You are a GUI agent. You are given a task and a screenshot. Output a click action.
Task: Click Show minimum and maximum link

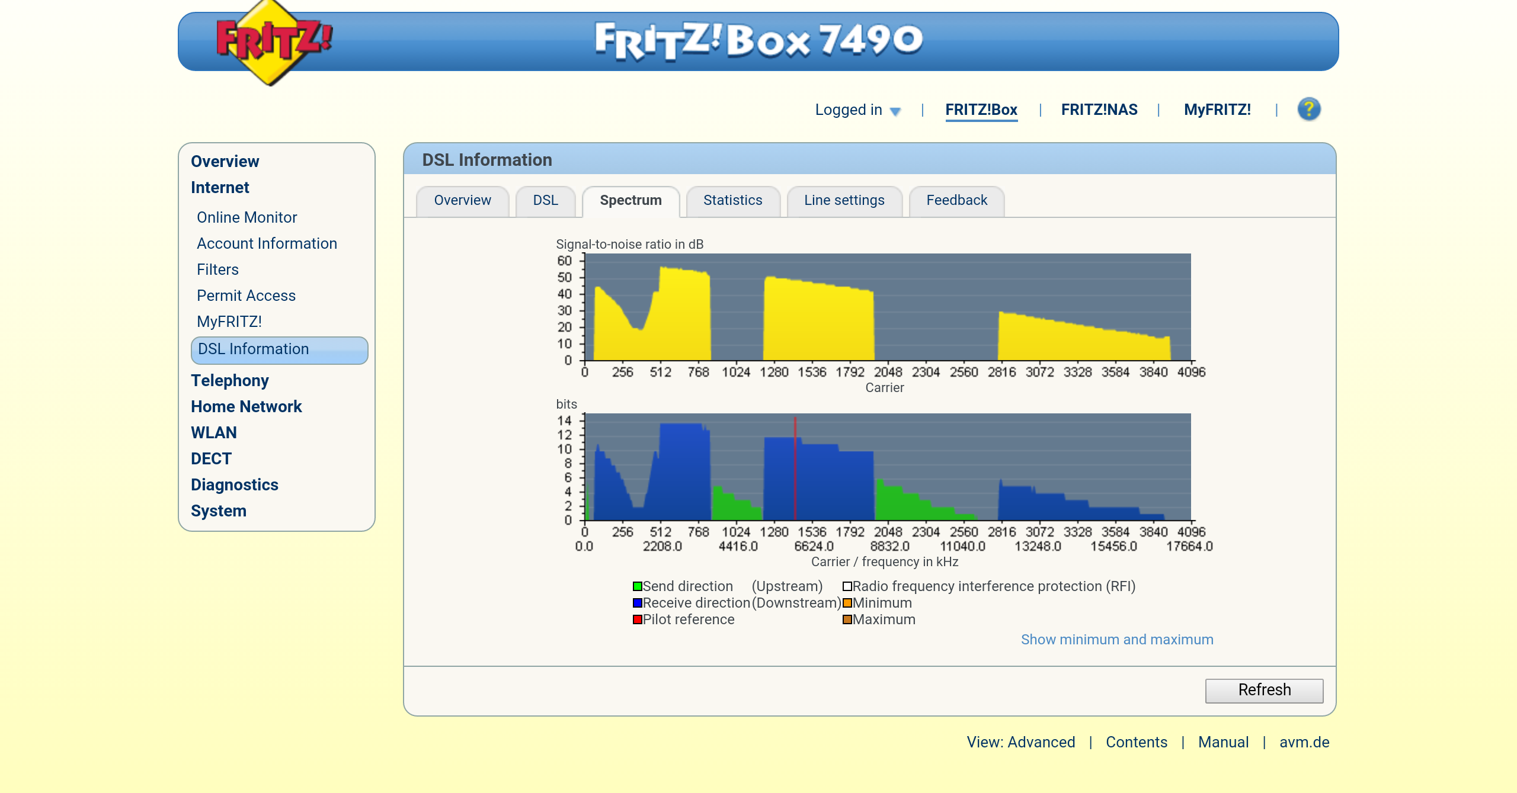[x=1116, y=640]
